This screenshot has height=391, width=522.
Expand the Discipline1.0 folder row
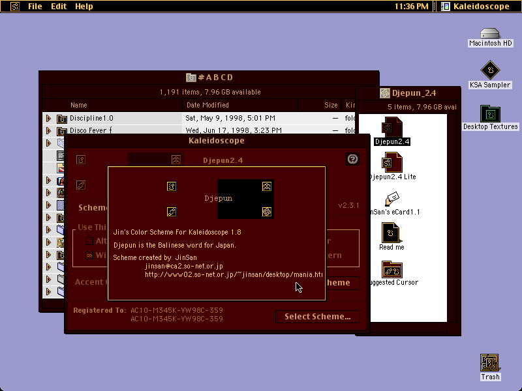pos(48,118)
